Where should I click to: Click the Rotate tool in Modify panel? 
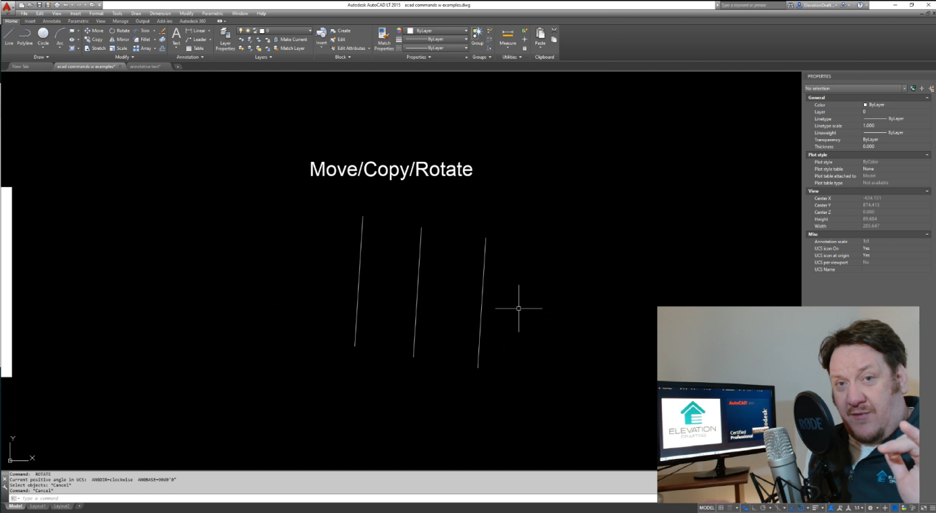point(119,30)
